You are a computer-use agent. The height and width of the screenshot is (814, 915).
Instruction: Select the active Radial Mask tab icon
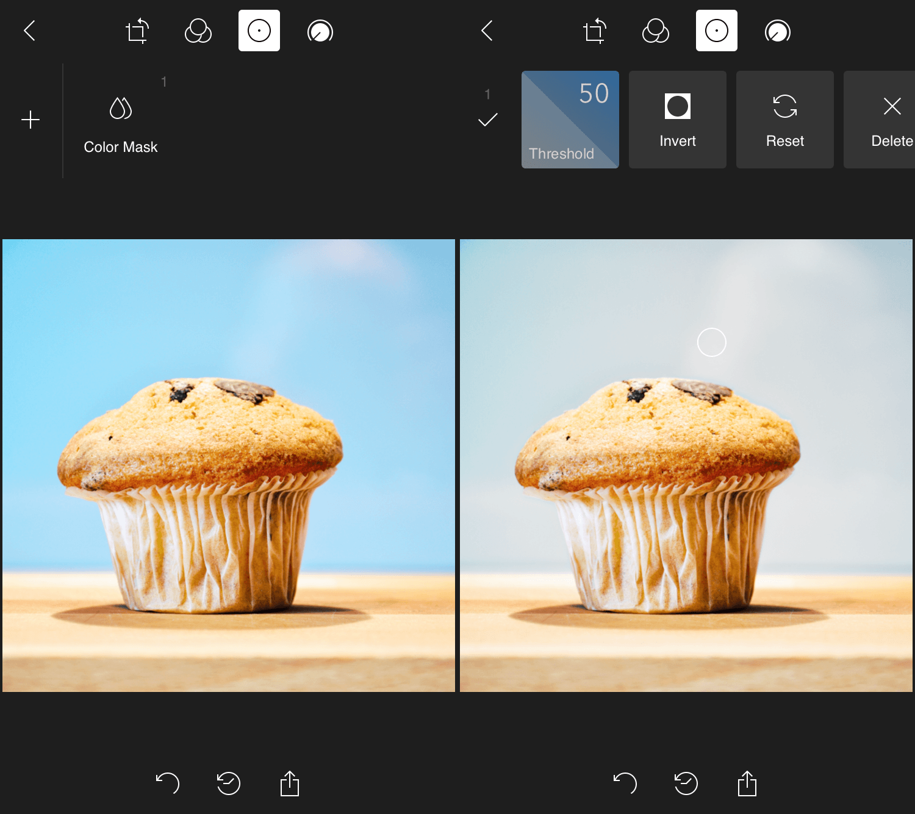[x=716, y=31]
